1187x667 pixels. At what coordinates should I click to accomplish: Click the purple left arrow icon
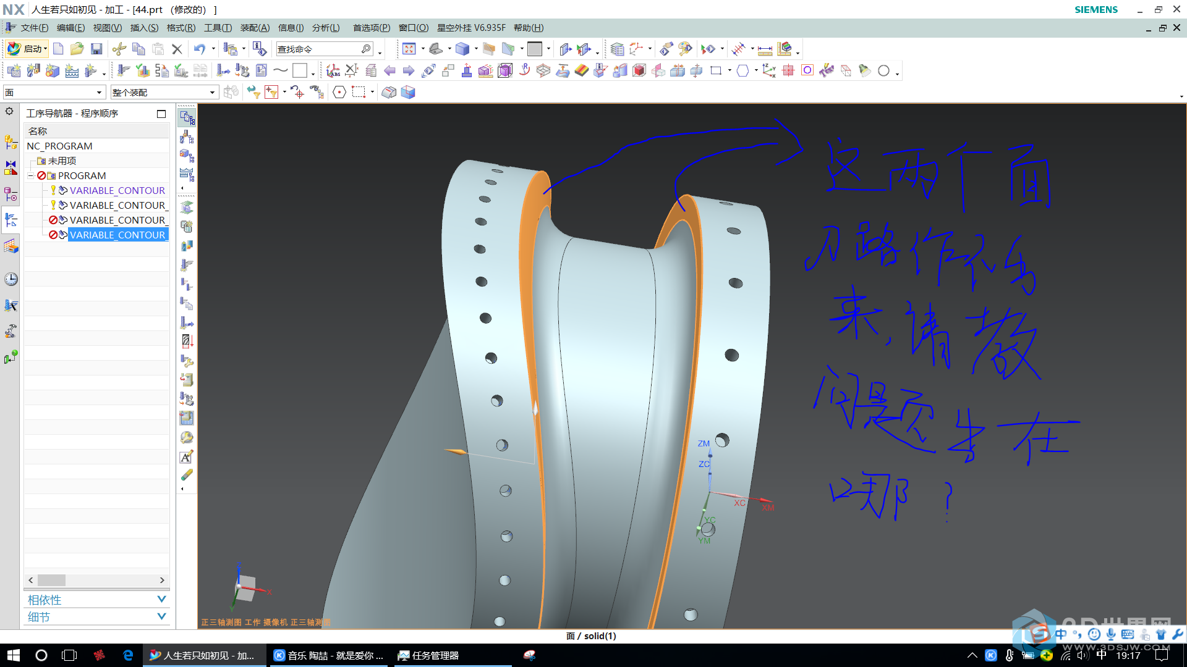(x=389, y=70)
